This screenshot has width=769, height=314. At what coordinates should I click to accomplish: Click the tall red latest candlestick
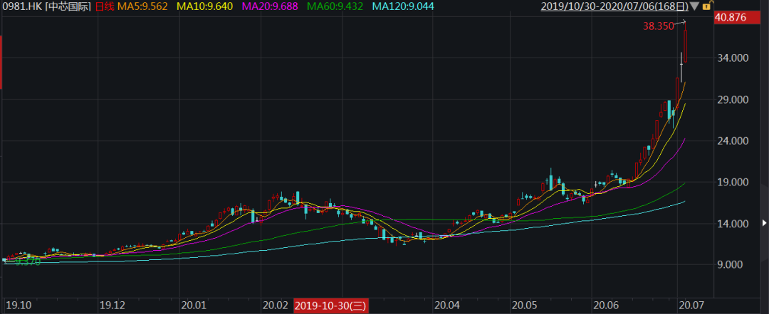[686, 46]
